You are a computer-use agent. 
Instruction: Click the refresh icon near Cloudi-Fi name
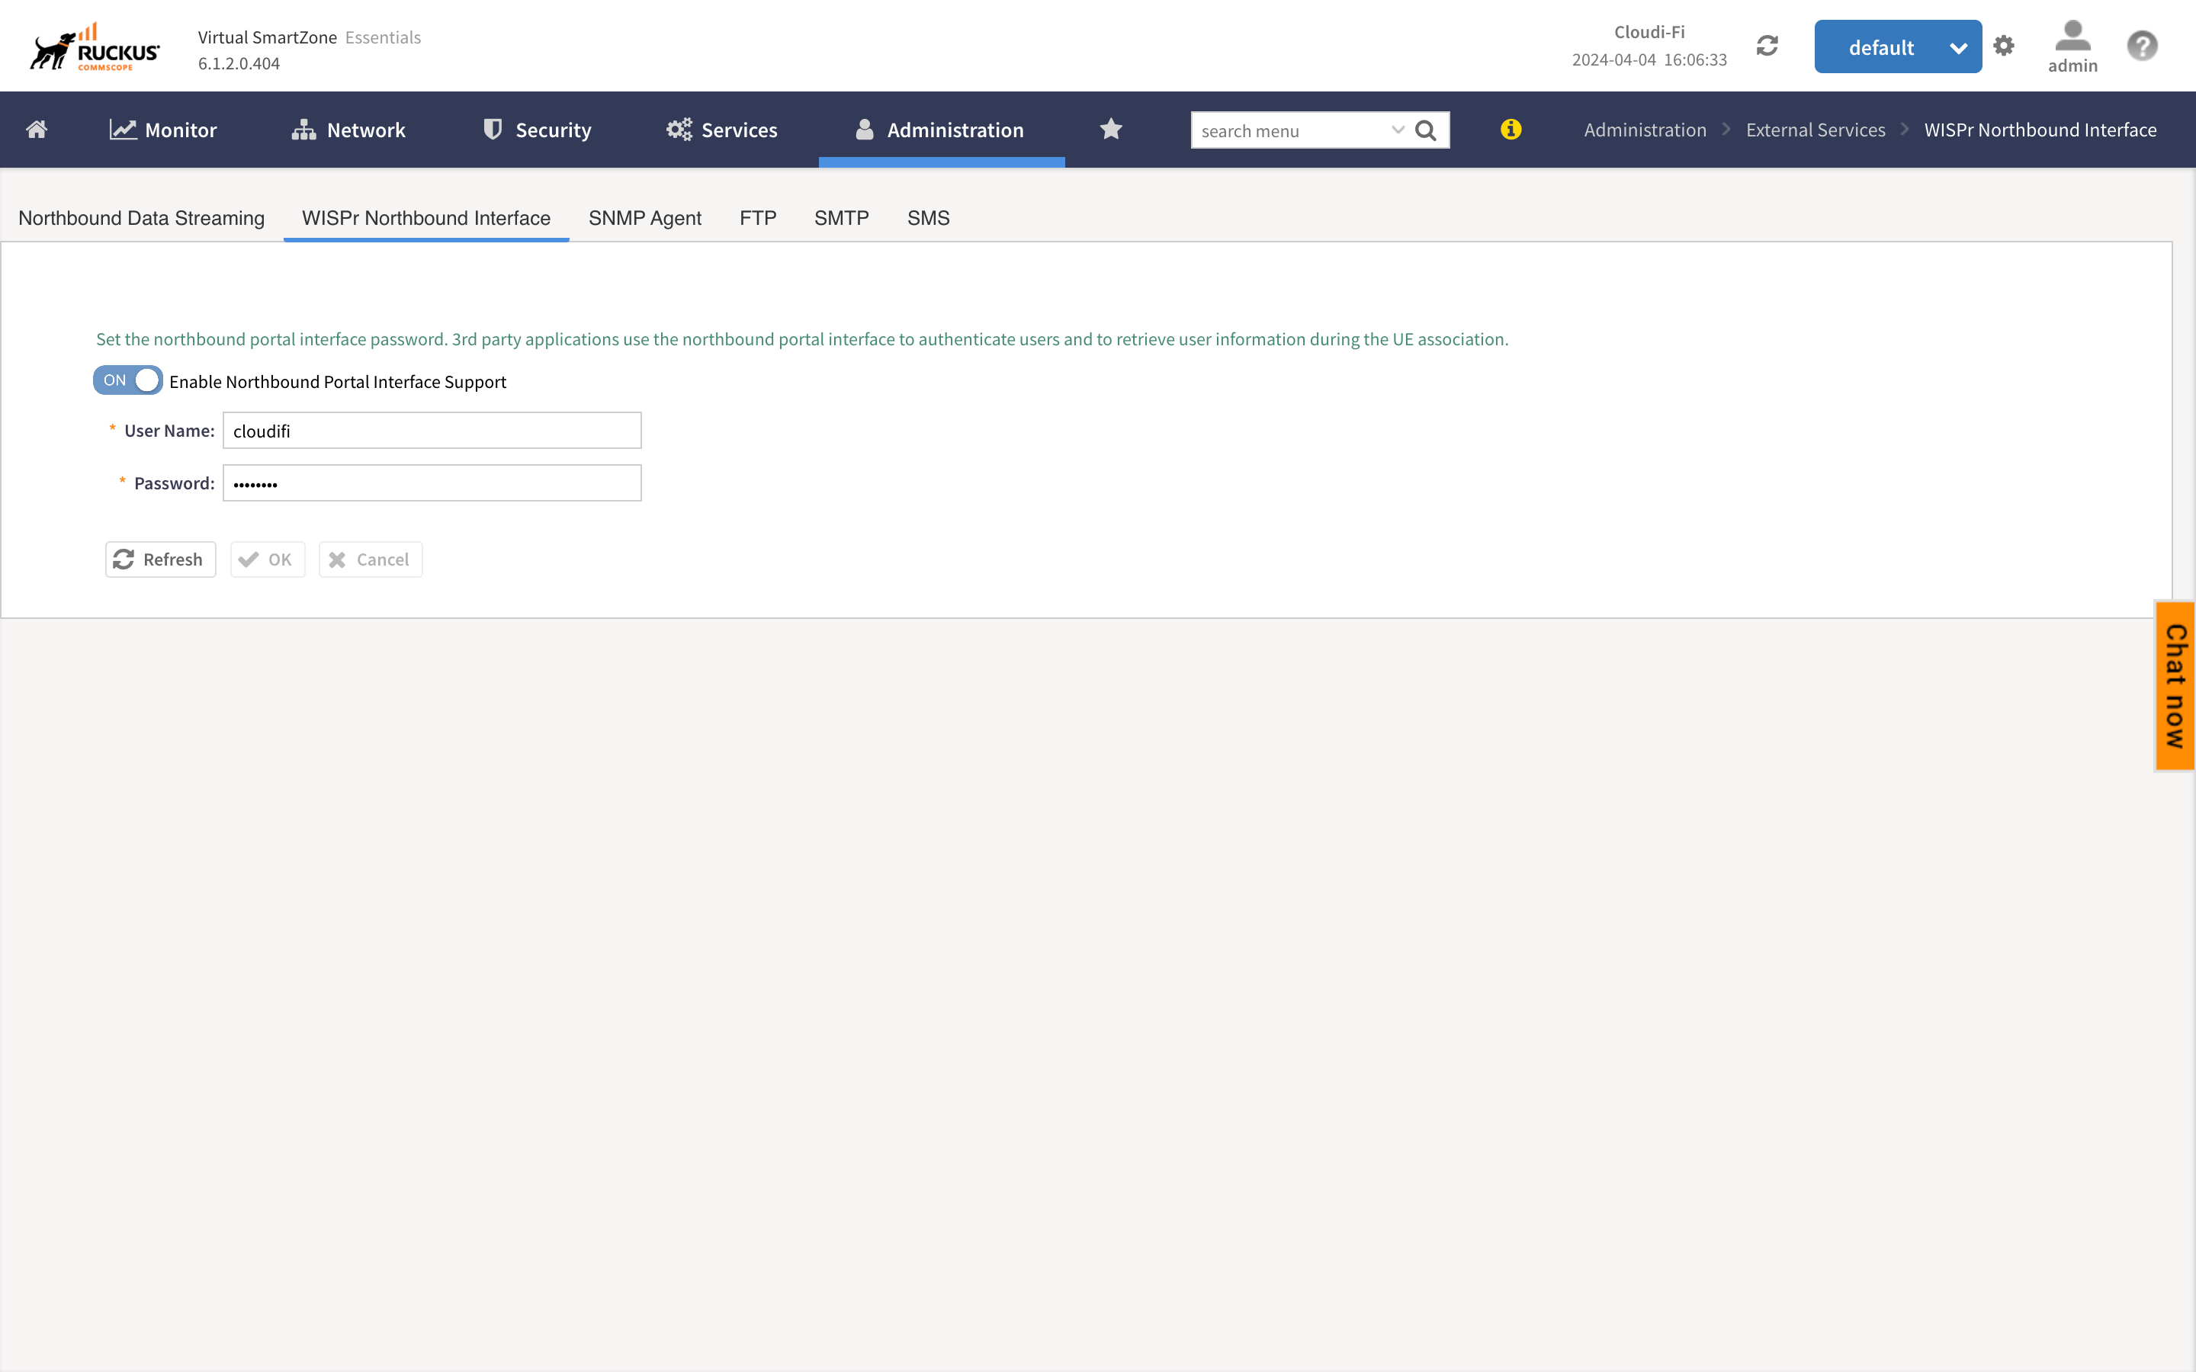[1767, 44]
